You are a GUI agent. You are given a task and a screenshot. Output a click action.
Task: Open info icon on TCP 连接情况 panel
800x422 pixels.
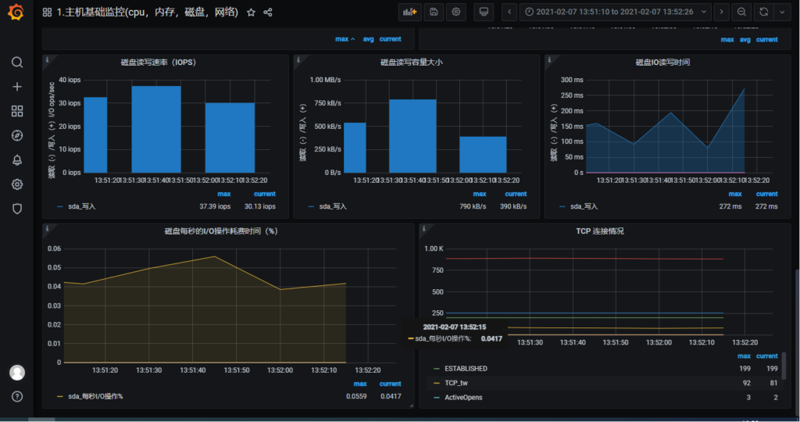(423, 229)
